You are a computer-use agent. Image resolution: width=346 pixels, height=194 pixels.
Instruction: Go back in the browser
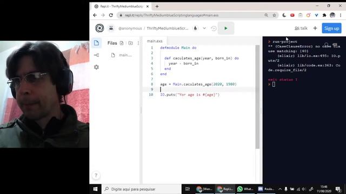pos(95,15)
